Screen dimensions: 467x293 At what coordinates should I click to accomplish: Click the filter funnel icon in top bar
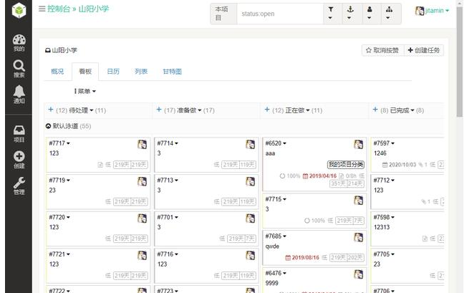click(330, 13)
